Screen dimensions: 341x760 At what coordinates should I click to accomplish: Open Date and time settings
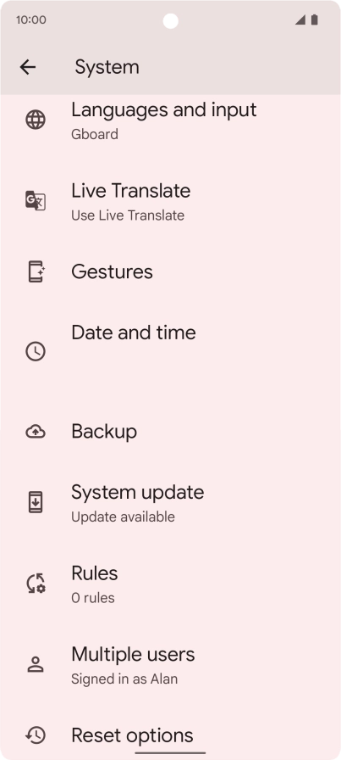coord(170,351)
